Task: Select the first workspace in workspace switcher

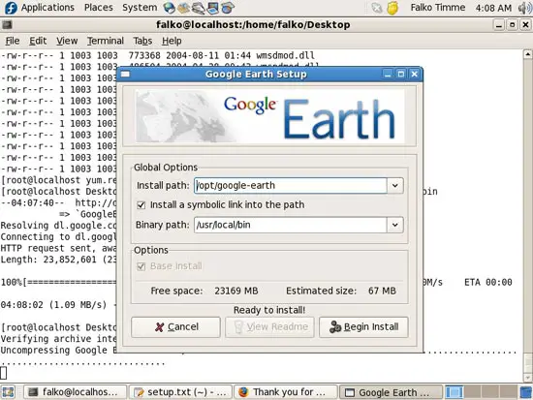Action: click(455, 392)
